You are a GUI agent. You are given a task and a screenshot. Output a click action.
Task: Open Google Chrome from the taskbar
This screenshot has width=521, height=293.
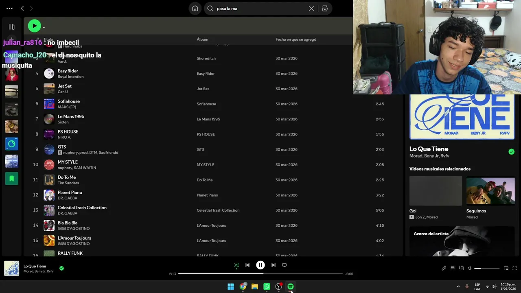[243, 286]
